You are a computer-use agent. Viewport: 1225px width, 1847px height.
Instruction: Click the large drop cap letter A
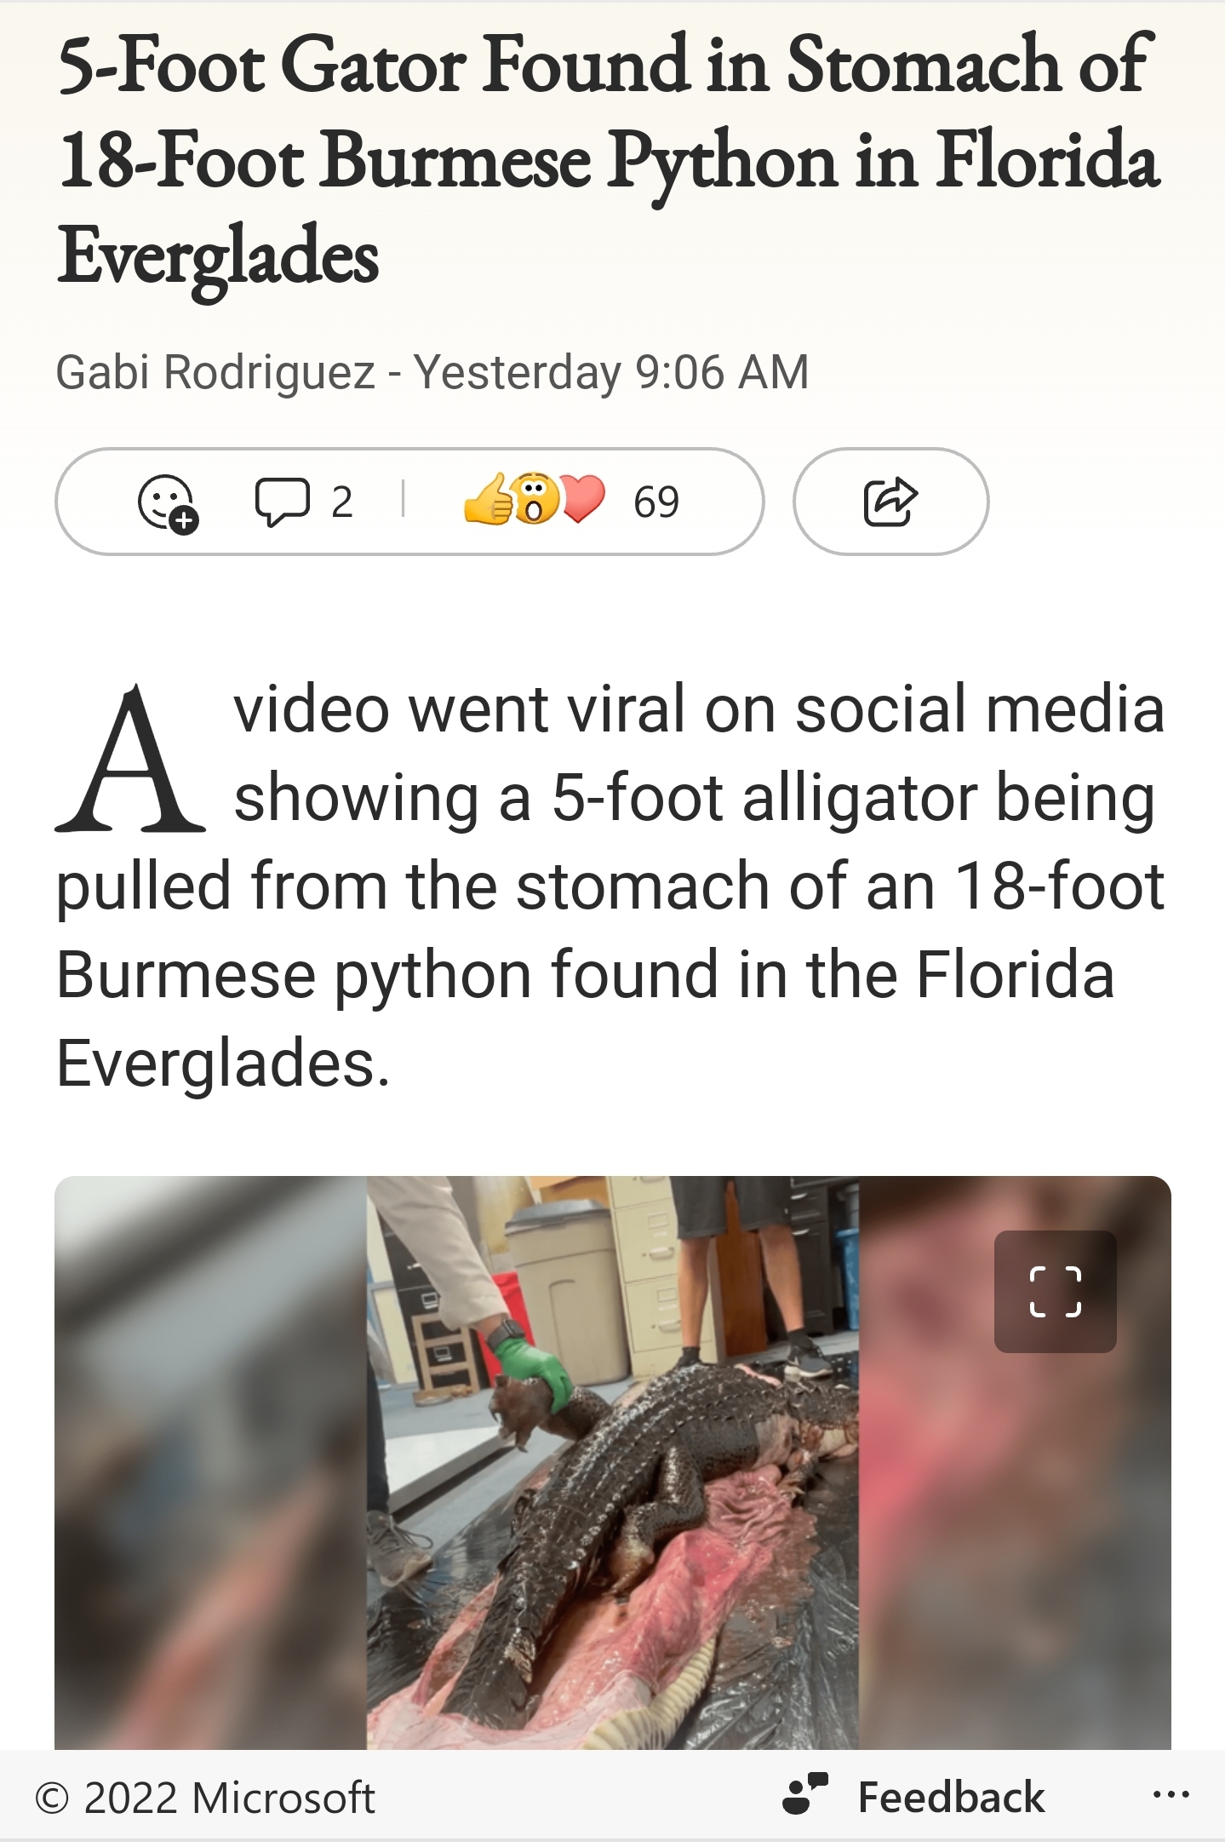tap(129, 760)
